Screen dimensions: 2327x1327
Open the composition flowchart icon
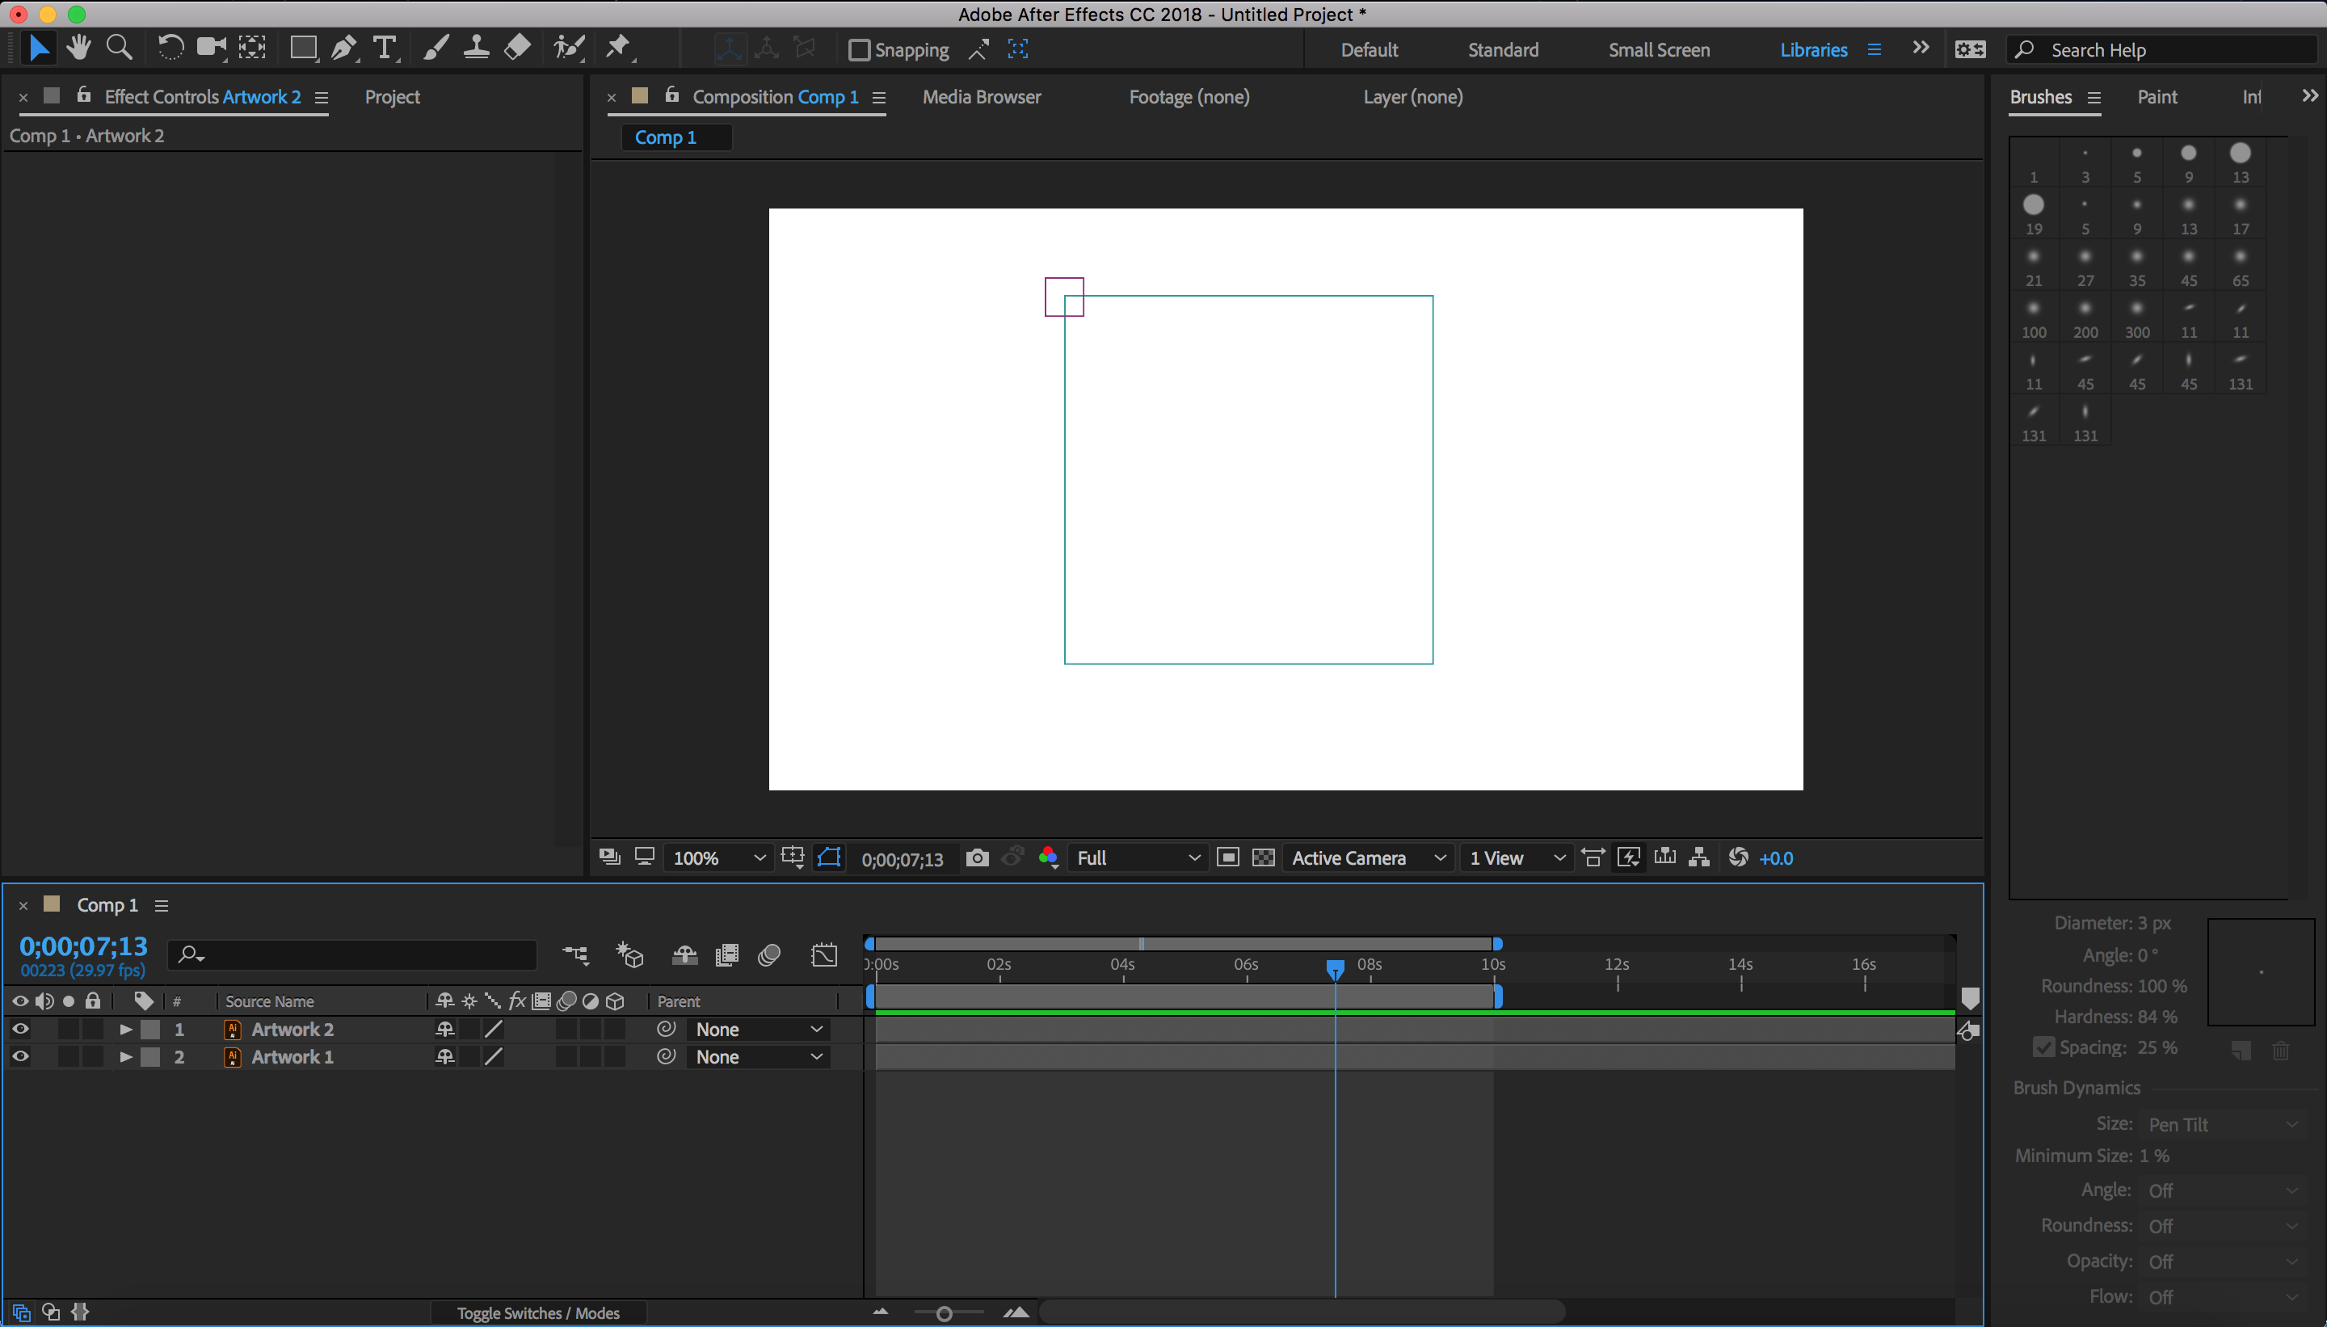[x=1698, y=857]
